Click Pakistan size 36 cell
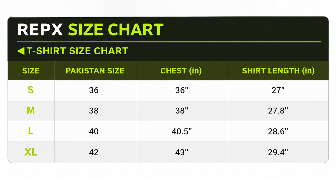 (x=95, y=90)
